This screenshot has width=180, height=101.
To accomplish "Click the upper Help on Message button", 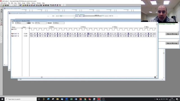I will tap(172, 34).
